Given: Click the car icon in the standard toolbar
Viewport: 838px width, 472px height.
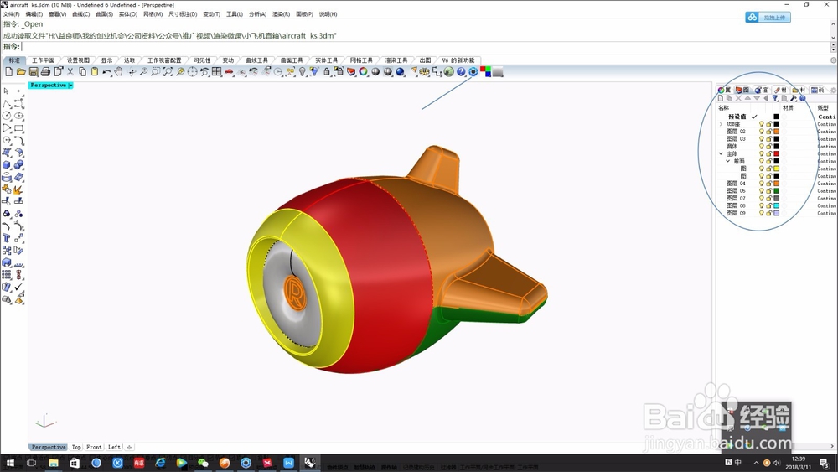Looking at the screenshot, I should [229, 71].
